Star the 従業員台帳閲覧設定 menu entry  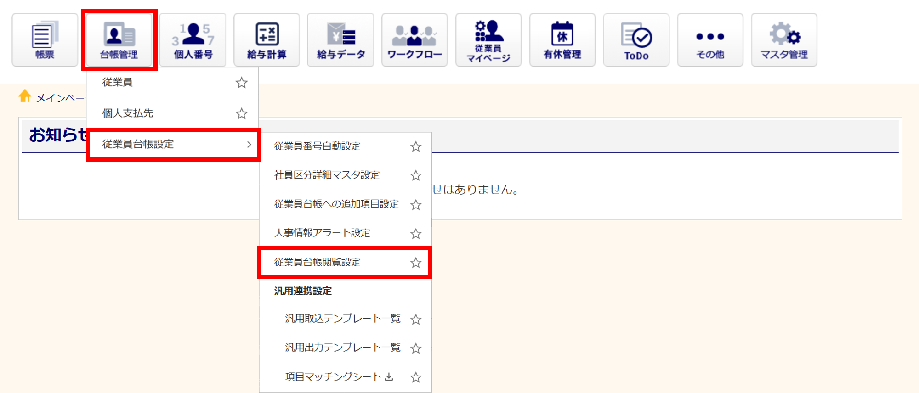click(x=416, y=263)
